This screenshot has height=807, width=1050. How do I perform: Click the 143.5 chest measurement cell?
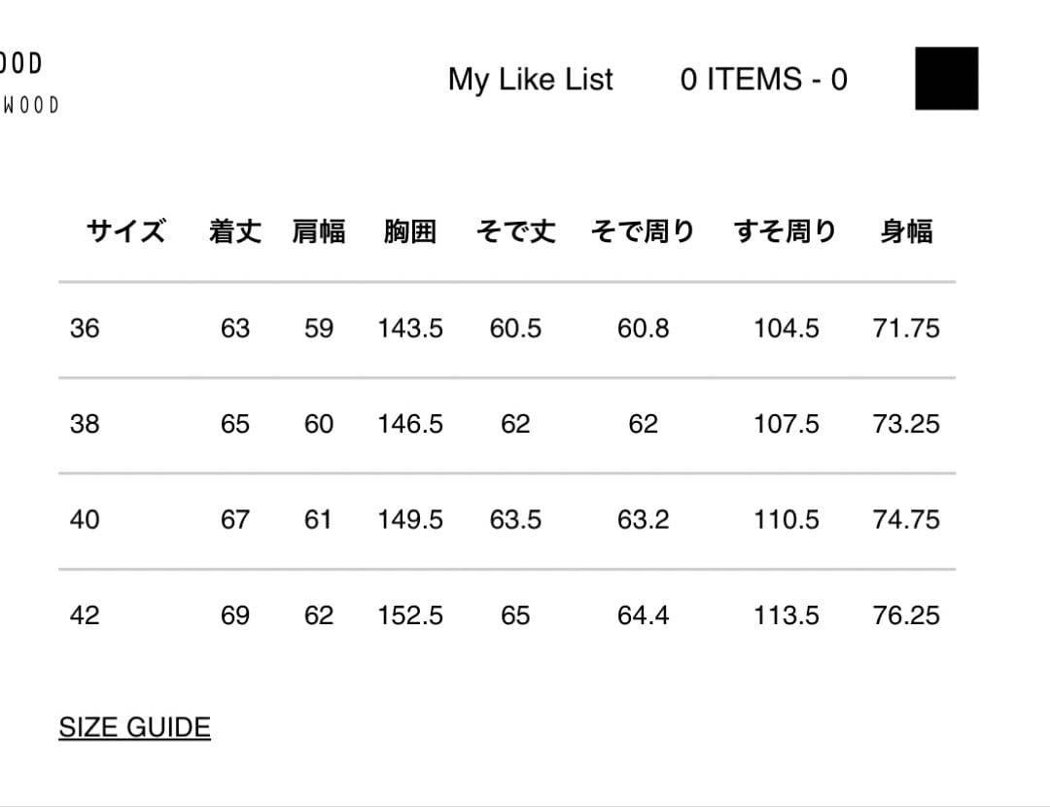click(x=410, y=329)
